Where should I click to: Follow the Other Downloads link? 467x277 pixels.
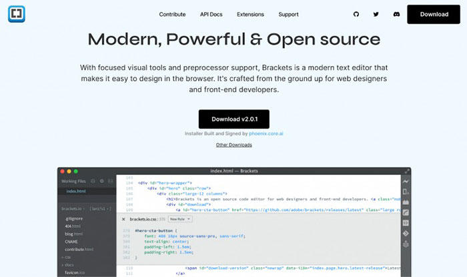pyautogui.click(x=233, y=145)
